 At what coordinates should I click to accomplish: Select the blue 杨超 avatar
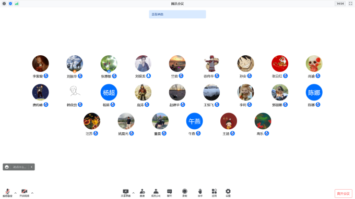click(109, 92)
